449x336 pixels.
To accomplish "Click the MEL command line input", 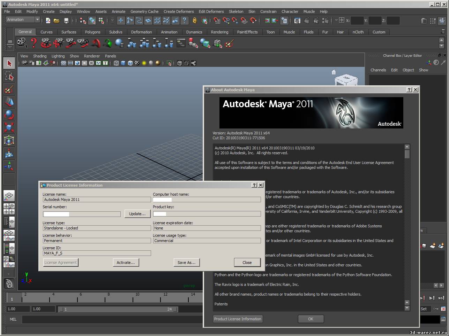I will coord(112,319).
